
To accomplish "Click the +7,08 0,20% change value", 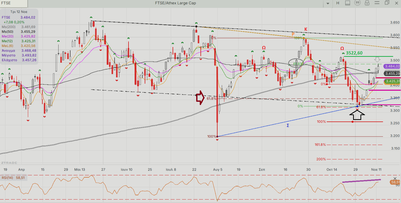I will click(14, 22).
